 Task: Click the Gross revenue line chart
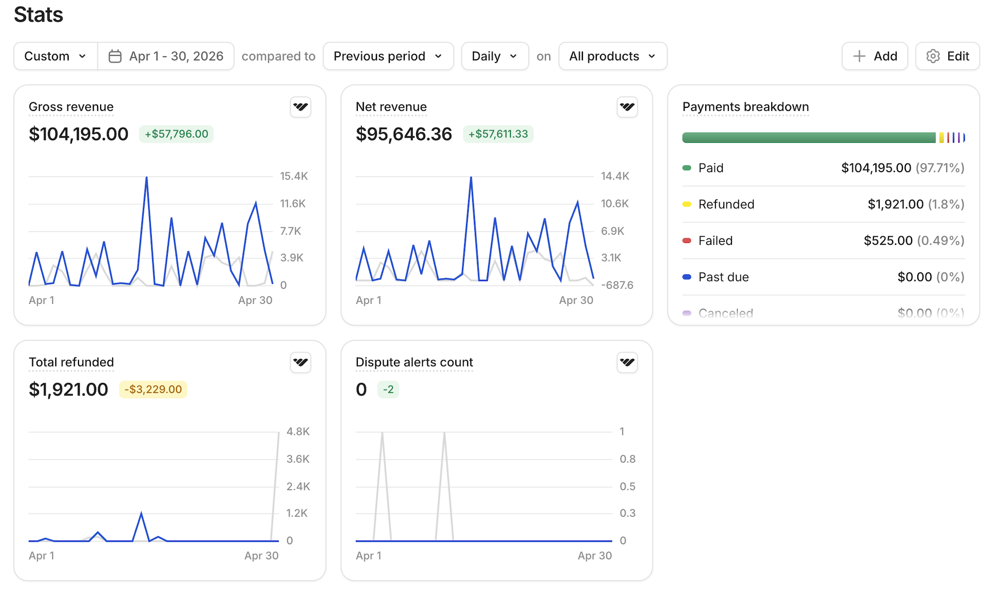151,231
